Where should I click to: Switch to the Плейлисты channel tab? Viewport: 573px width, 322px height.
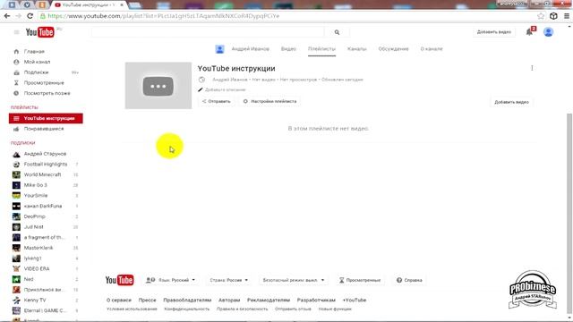pyautogui.click(x=321, y=49)
